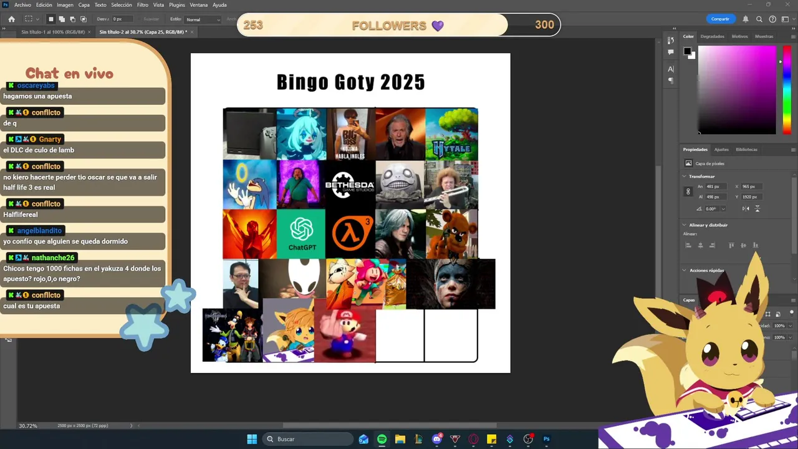Switch to the Bibliotecas tab
This screenshot has height=449, width=798.
point(746,150)
